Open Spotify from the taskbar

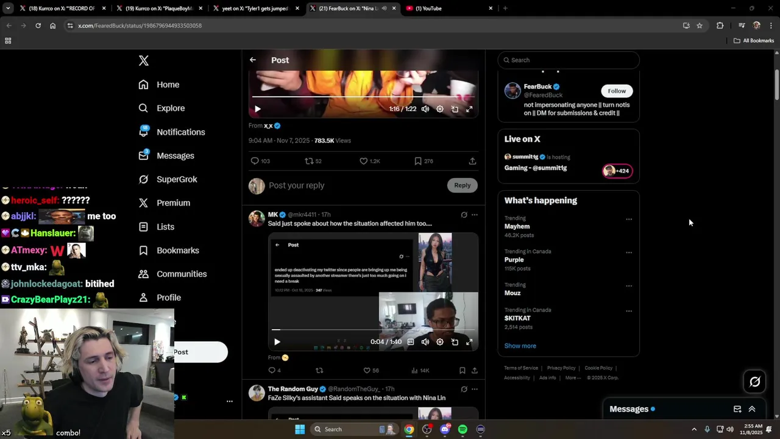click(x=463, y=429)
